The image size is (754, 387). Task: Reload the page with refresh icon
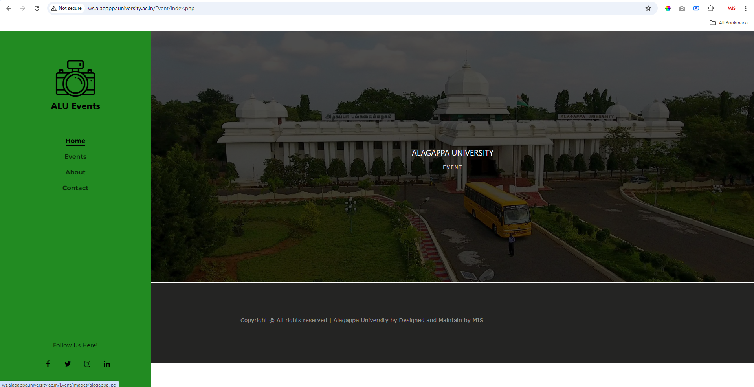pyautogui.click(x=37, y=8)
